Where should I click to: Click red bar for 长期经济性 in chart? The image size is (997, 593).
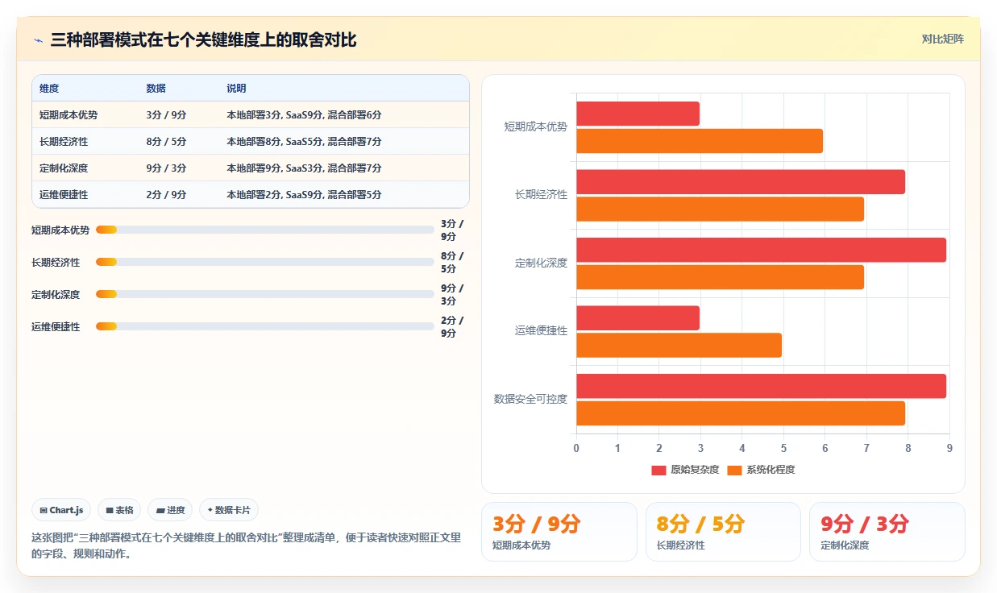[741, 181]
